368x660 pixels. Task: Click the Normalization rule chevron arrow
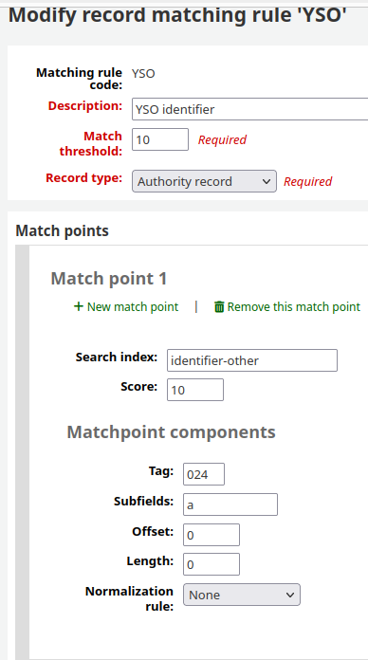[x=289, y=595]
